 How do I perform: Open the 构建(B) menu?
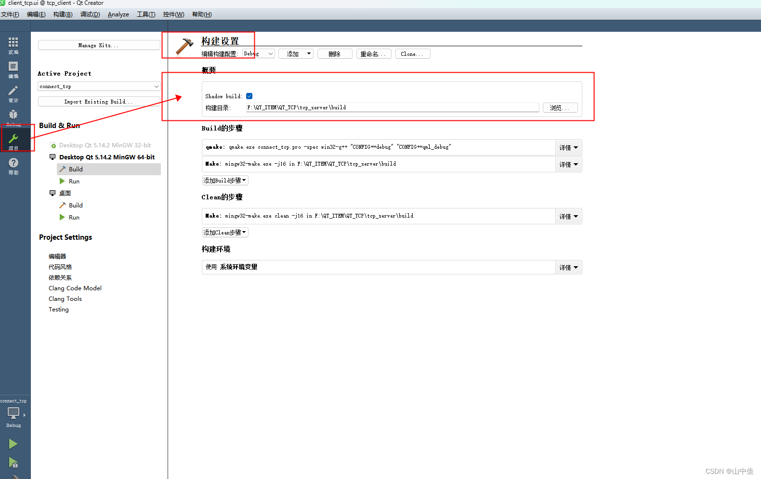pos(63,14)
